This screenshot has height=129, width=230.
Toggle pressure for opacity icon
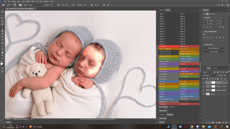[58, 5]
